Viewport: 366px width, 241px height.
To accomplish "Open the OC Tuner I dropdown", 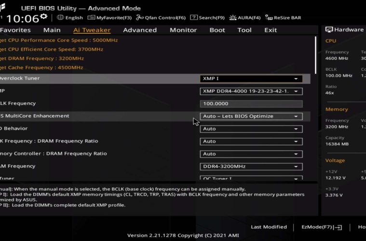I will (x=251, y=178).
